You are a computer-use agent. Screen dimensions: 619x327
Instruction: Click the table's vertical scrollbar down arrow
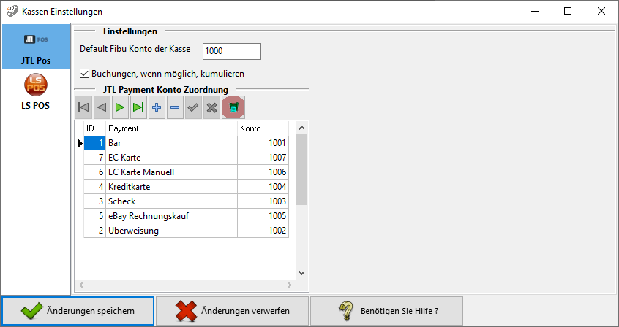302,272
